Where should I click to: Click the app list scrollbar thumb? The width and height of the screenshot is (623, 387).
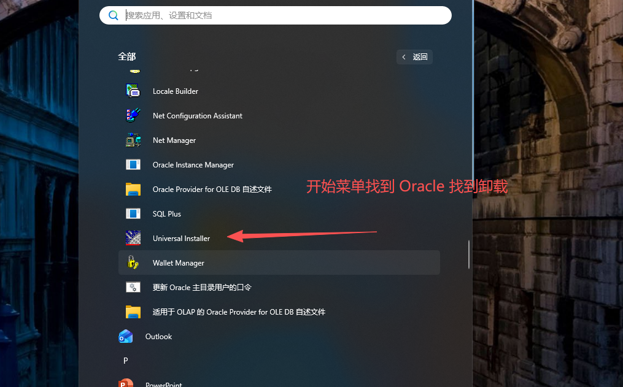(469, 255)
